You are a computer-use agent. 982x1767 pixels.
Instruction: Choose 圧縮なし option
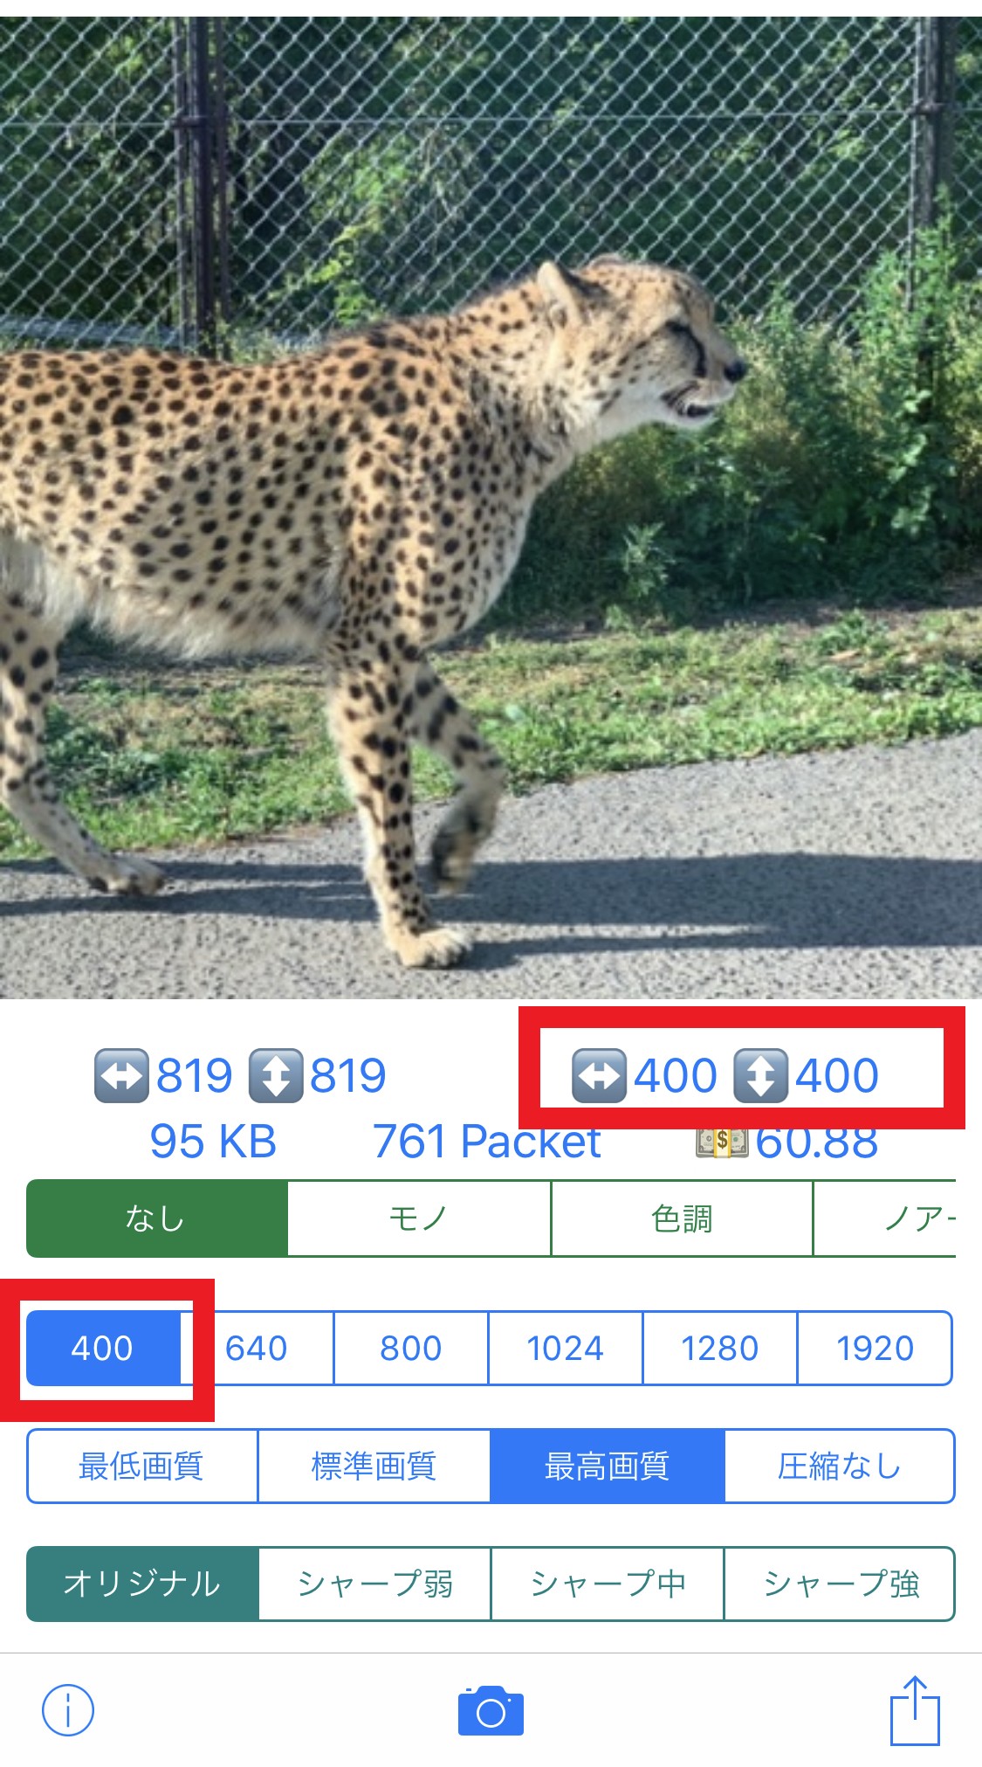(x=840, y=1466)
